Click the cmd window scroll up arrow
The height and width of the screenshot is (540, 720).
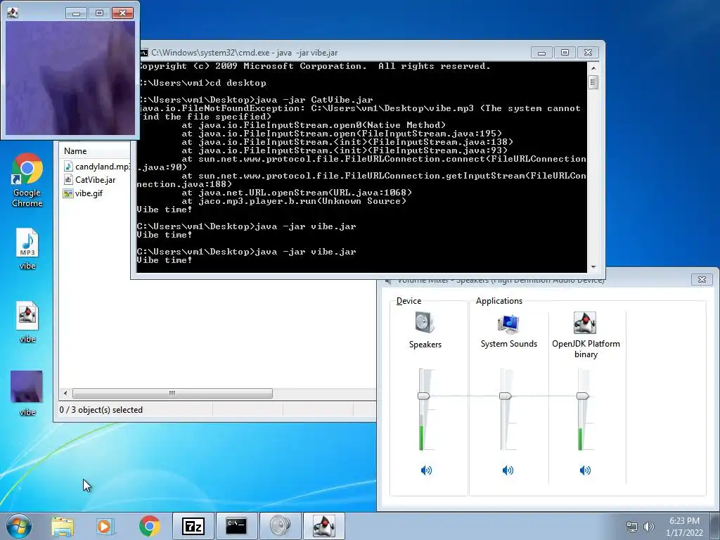(593, 68)
